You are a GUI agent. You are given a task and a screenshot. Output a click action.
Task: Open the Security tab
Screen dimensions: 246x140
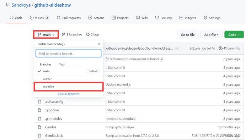pos(164,18)
